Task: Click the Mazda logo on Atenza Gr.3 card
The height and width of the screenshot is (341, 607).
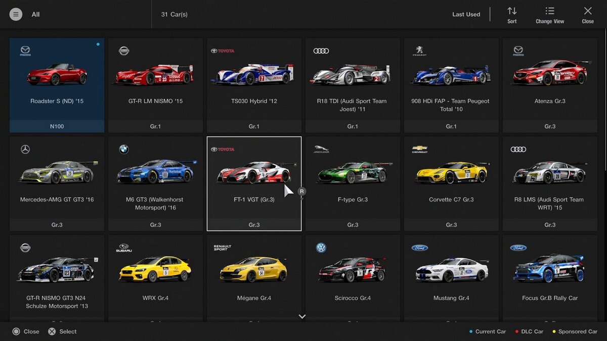Action: click(518, 51)
